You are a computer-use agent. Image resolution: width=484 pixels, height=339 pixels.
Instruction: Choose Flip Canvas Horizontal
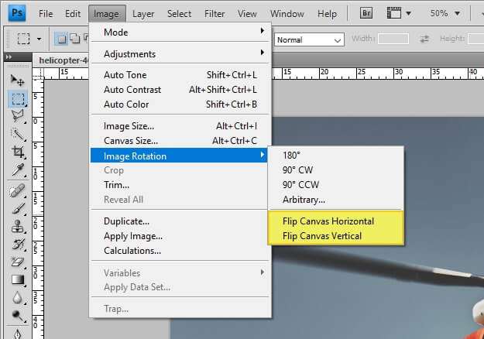[336, 221]
